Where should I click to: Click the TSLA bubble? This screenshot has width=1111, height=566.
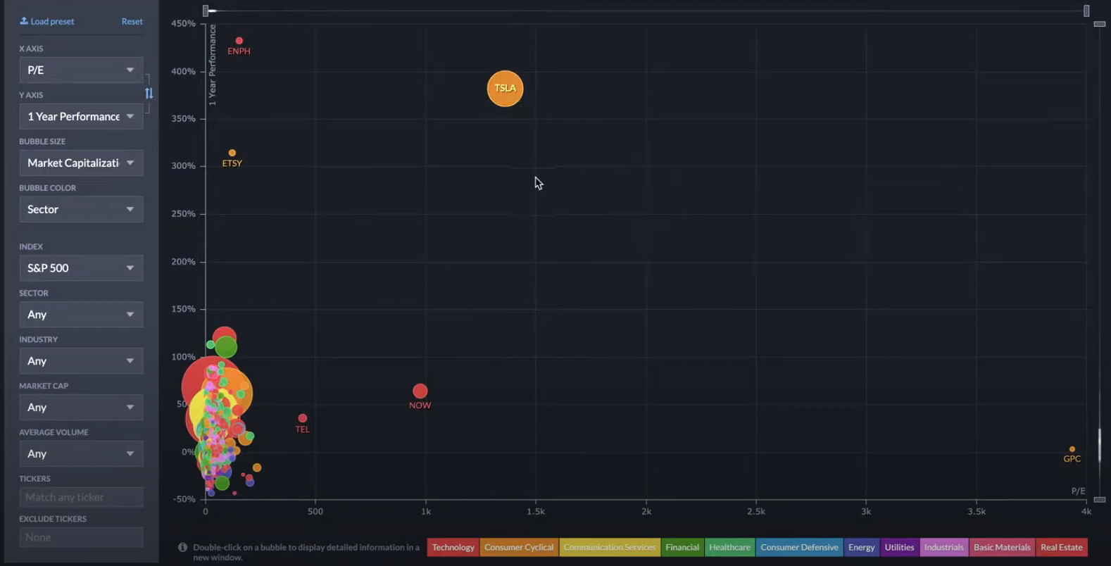click(x=505, y=89)
